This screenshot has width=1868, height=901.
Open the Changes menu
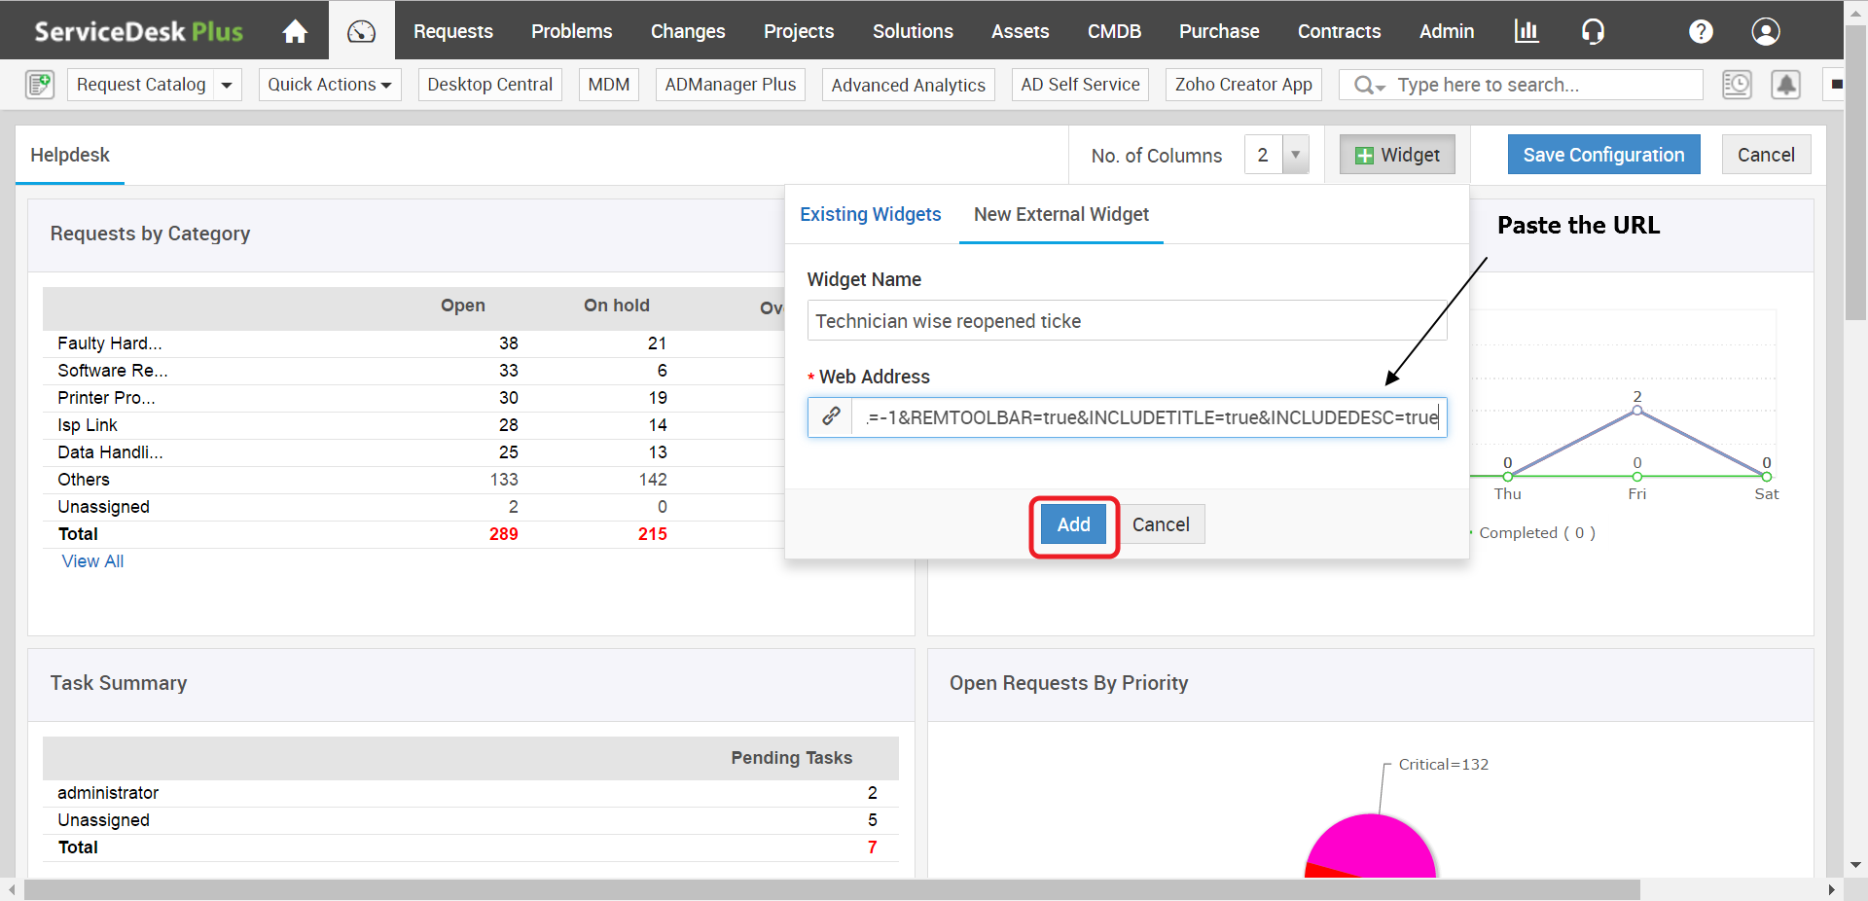(x=688, y=31)
